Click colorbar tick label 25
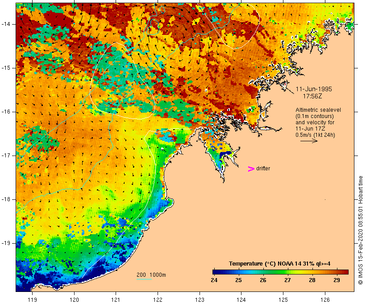366x304 pixels. [x=238, y=280]
